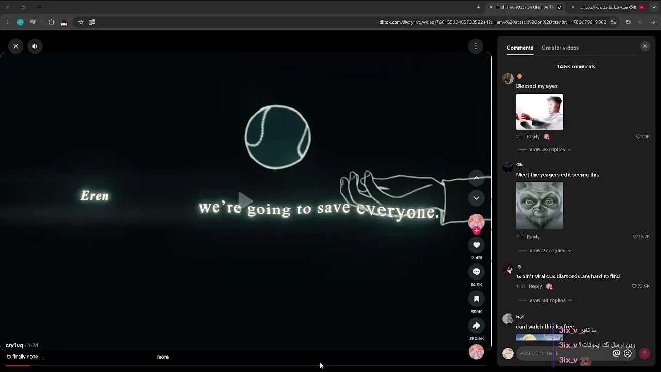Viewport: 661px width, 372px height.
Task: Reply to the 'Blessed my eyes' comment
Action: (x=533, y=137)
